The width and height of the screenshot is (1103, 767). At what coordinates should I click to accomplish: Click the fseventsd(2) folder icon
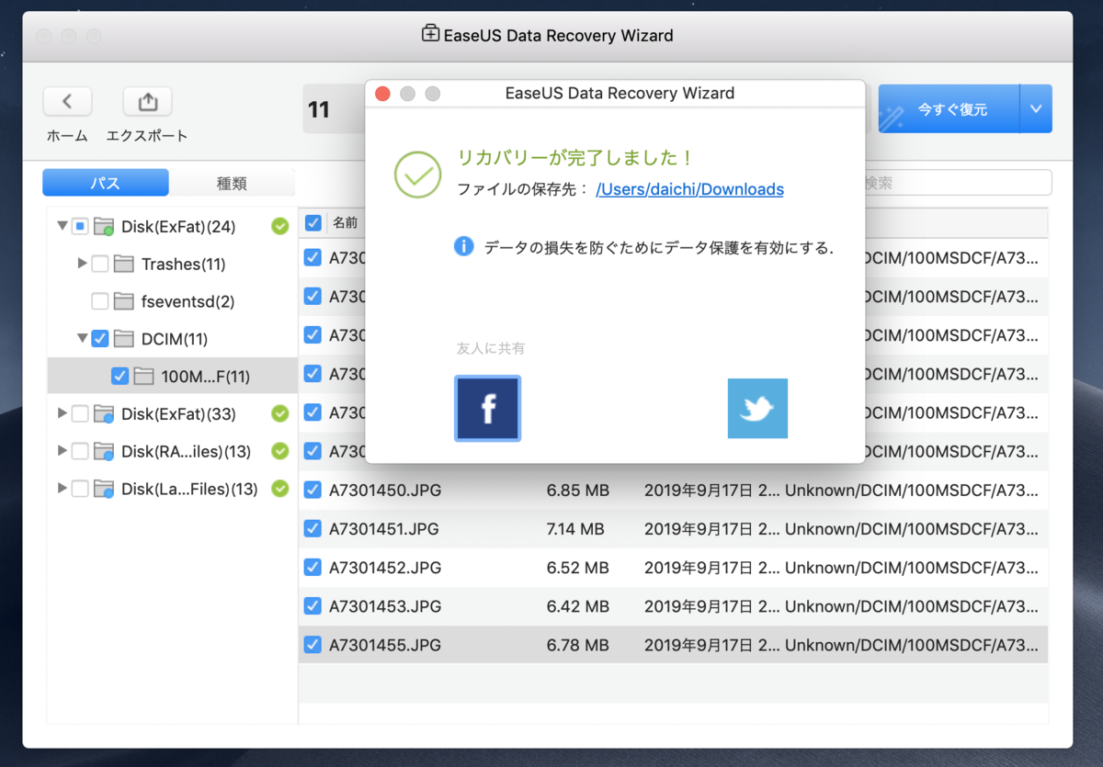coord(124,301)
